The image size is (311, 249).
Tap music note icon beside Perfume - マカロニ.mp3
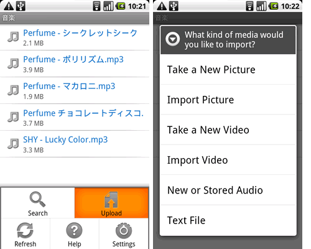click(x=13, y=90)
